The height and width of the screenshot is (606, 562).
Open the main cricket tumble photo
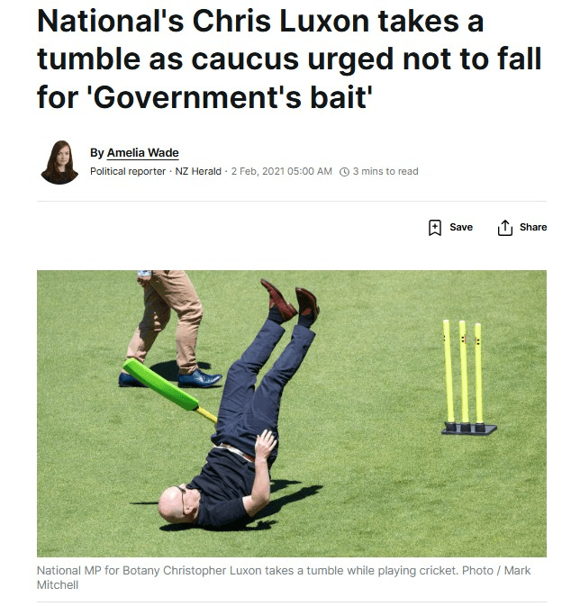point(292,413)
